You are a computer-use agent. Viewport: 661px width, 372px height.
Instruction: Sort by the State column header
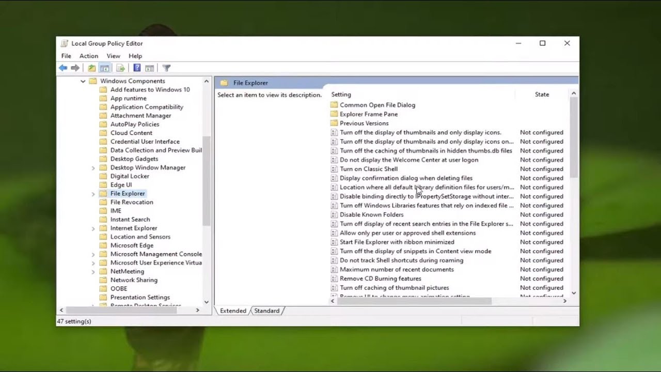(x=542, y=95)
